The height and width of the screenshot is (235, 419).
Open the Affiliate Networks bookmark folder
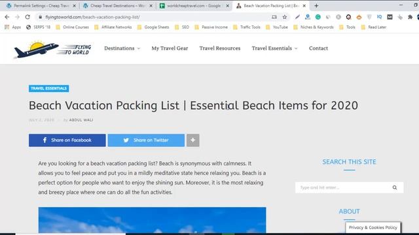[x=113, y=27]
